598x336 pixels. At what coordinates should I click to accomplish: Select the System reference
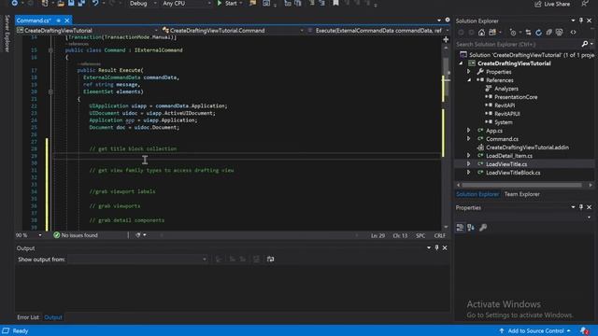pyautogui.click(x=503, y=122)
